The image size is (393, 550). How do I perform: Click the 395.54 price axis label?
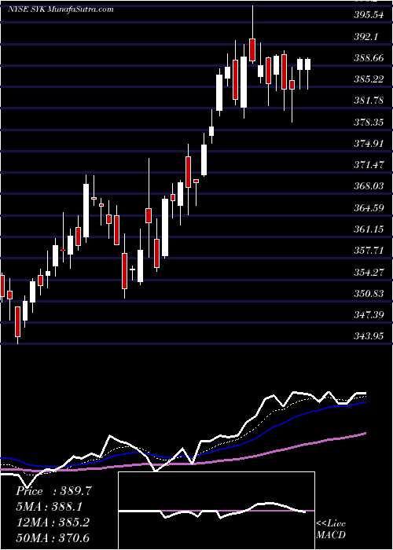click(x=369, y=15)
